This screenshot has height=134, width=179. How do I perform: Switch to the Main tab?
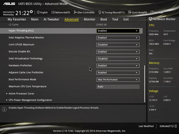click(35, 19)
